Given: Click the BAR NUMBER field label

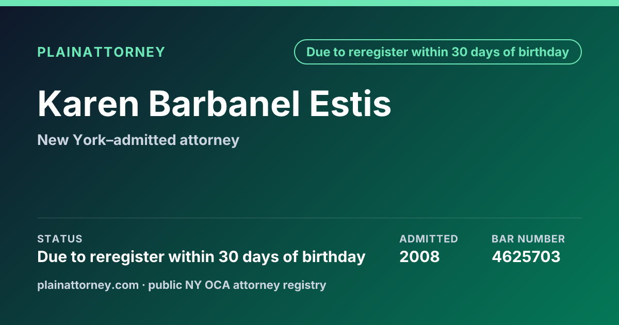Looking at the screenshot, I should (528, 239).
